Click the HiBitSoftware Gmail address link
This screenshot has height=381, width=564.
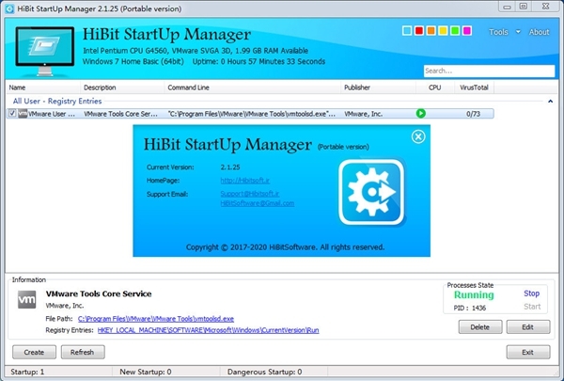coord(258,203)
